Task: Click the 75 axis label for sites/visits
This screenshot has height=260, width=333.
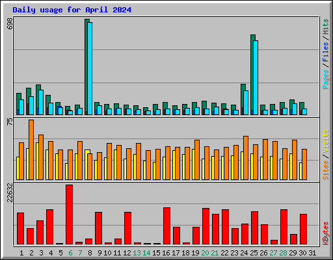Action: tap(10, 122)
